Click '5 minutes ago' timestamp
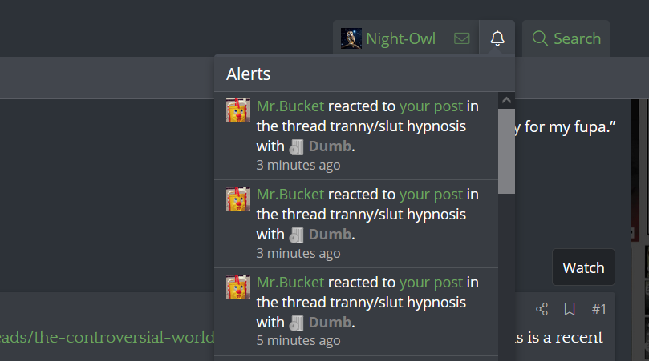The height and width of the screenshot is (361, 649). pyautogui.click(x=298, y=340)
